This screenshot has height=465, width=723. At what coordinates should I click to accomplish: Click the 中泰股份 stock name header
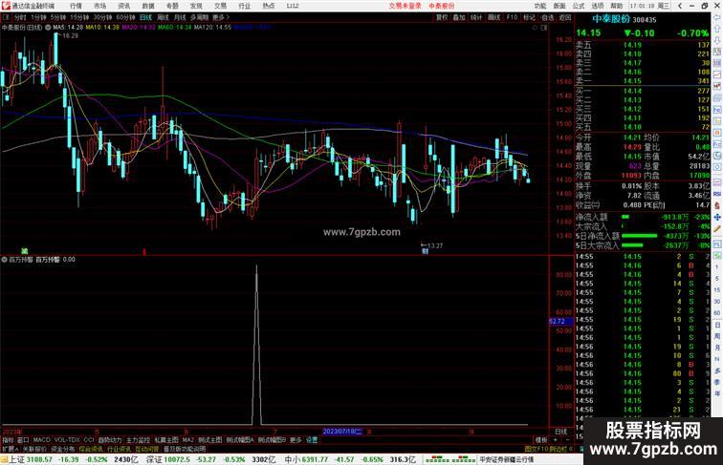pyautogui.click(x=611, y=19)
